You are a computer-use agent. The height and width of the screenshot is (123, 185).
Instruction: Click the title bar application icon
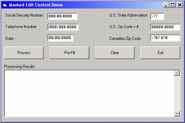(5, 5)
